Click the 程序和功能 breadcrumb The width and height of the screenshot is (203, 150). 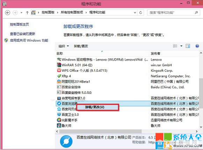pyautogui.click(x=97, y=13)
